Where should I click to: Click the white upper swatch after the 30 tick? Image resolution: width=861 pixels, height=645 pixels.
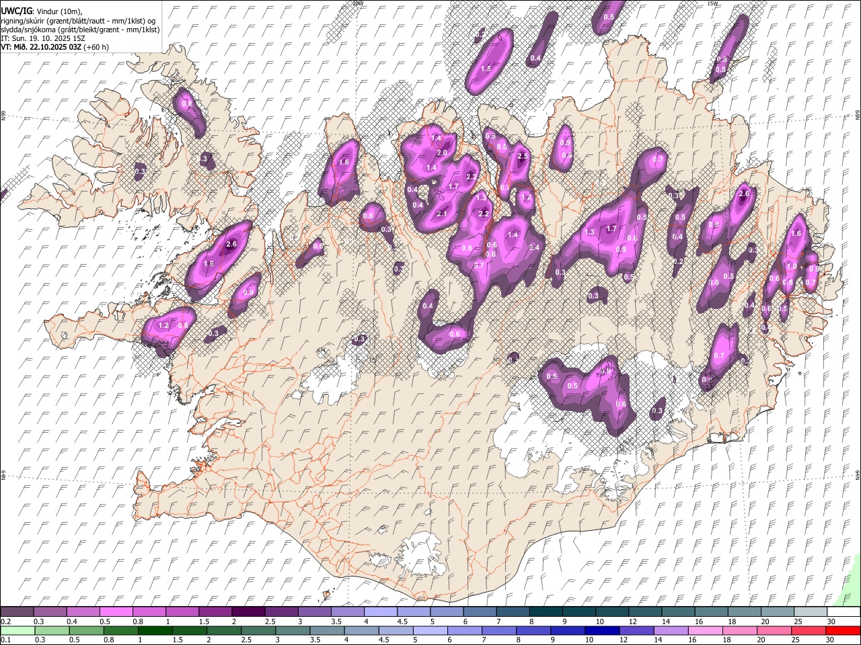click(843, 612)
